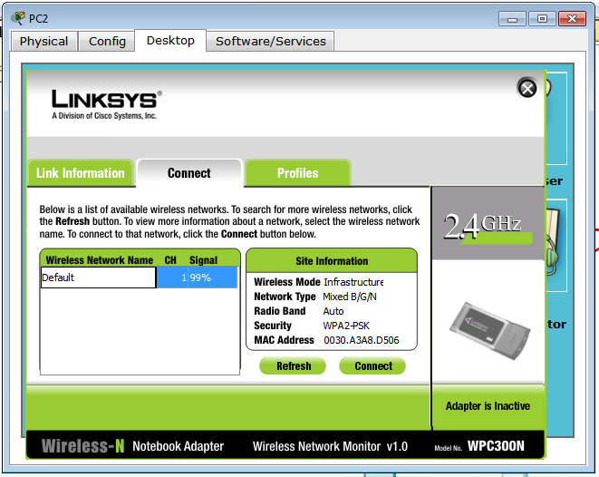Click the 2.4 GHz band graphic
This screenshot has width=599, height=477.
point(488,227)
